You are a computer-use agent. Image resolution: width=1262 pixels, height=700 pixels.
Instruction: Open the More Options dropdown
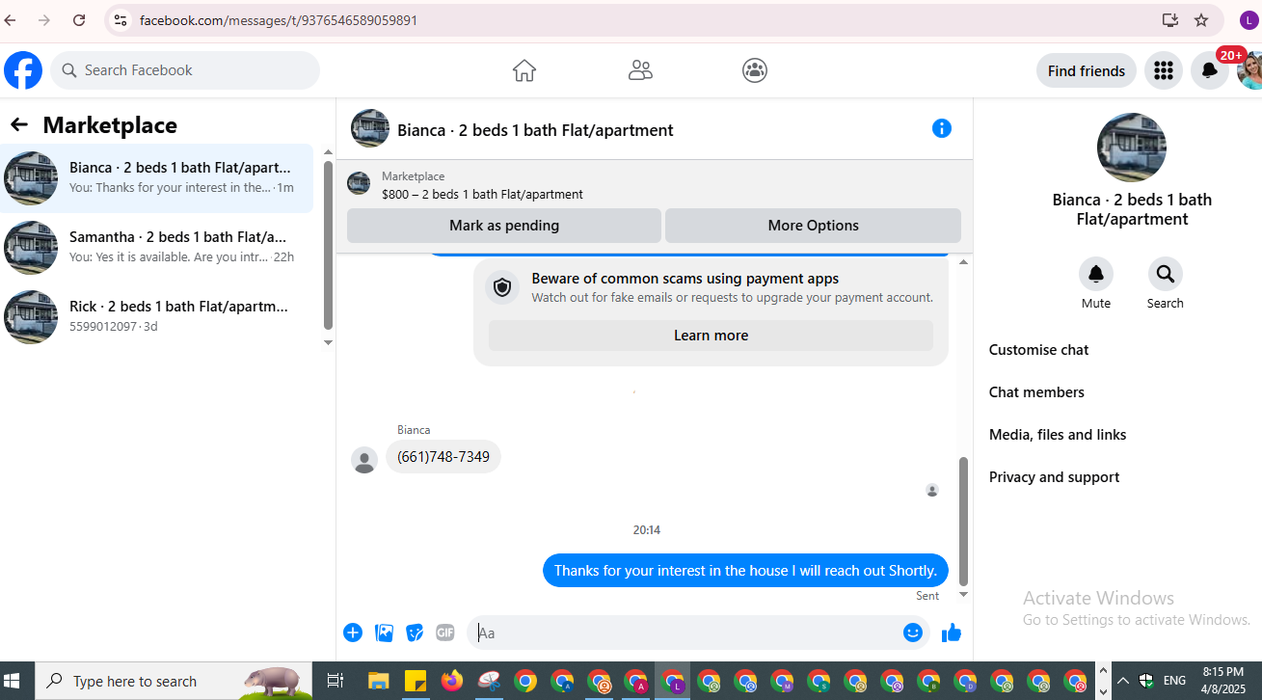813,225
